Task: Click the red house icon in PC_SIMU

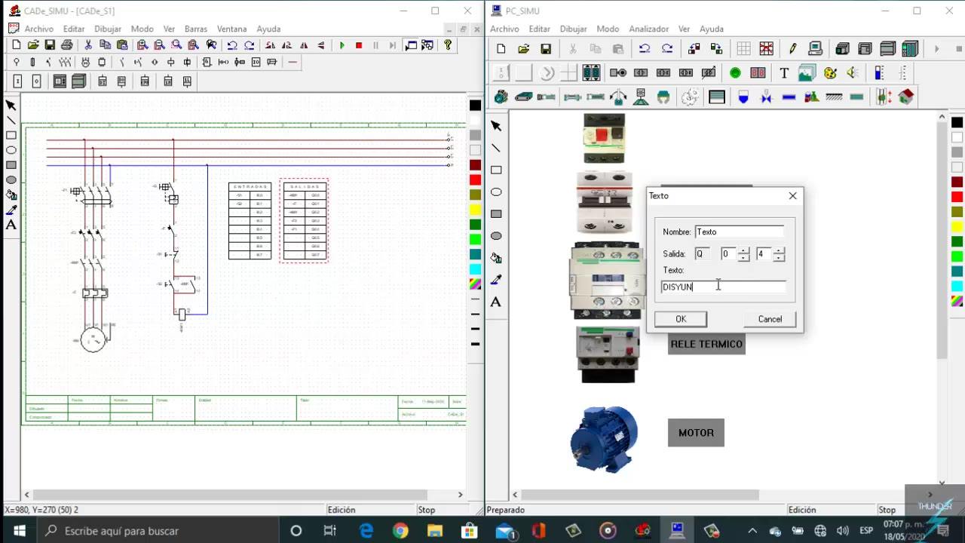Action: coord(906,97)
